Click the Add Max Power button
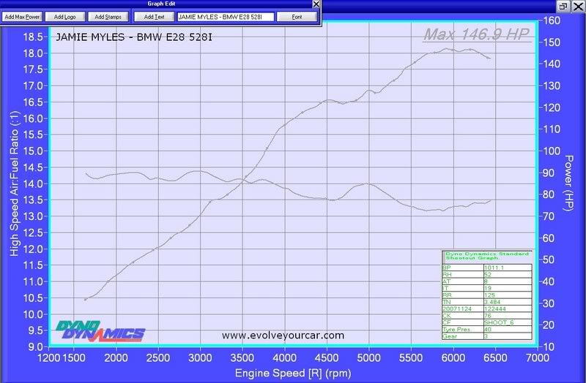The width and height of the screenshot is (586, 383). click(x=23, y=16)
